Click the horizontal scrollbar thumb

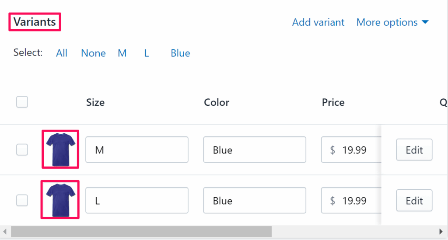[141, 231]
